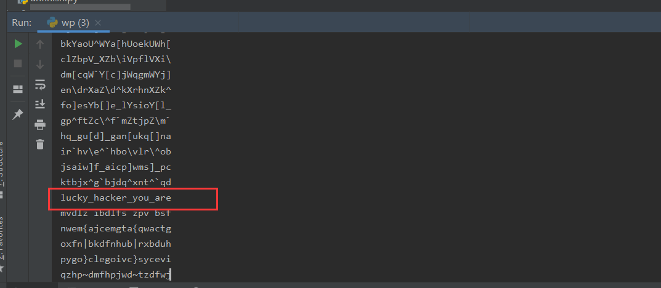Close the wp (3) run tab
This screenshot has height=288, width=661.
98,23
